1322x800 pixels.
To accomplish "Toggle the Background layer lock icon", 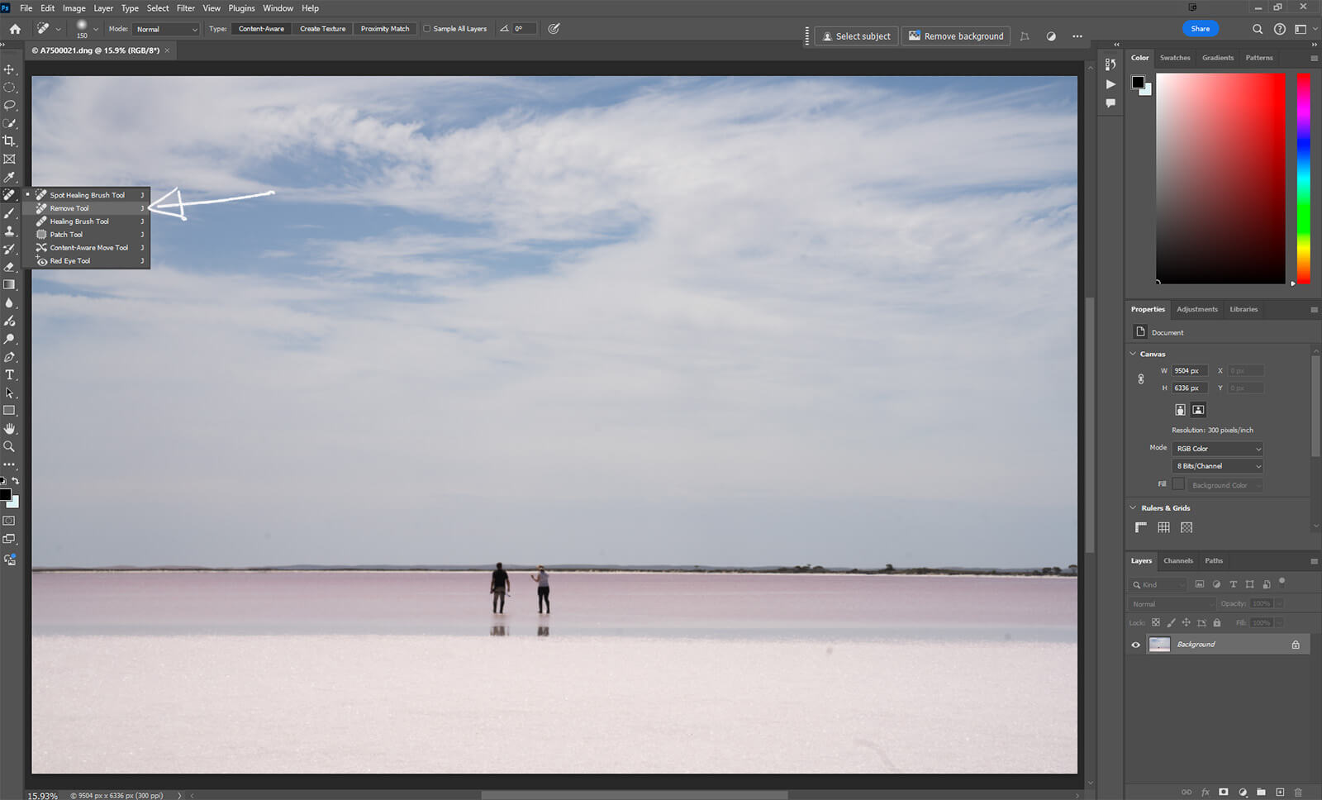I will [x=1296, y=645].
